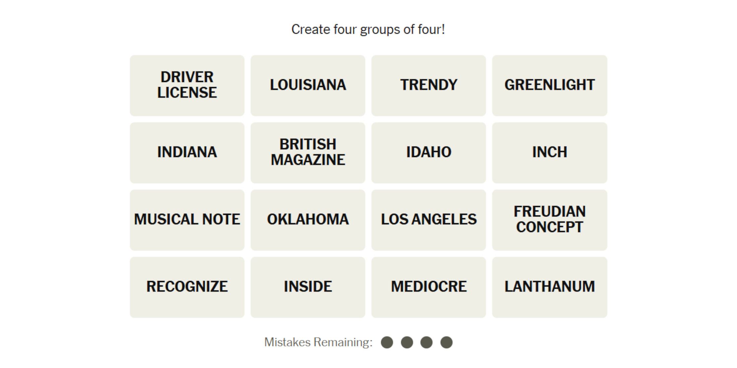737x368 pixels.
Task: Click the first mistakes remaining dot
Action: pyautogui.click(x=387, y=342)
